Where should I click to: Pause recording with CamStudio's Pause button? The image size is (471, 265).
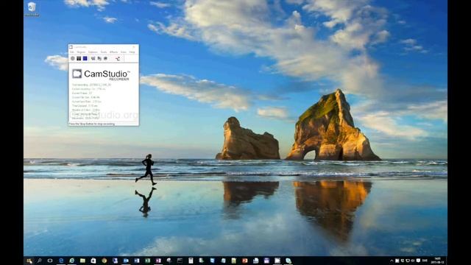pyautogui.click(x=79, y=58)
